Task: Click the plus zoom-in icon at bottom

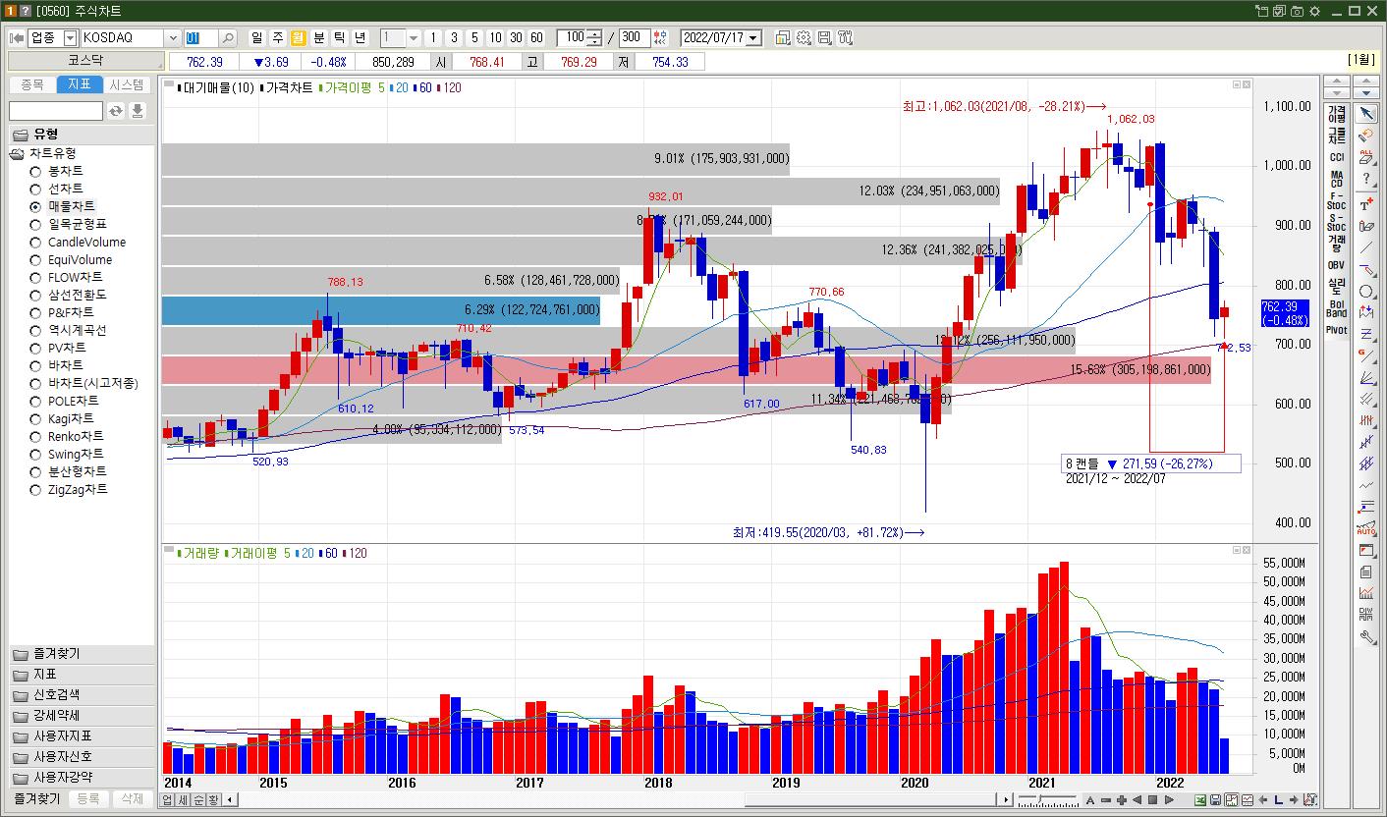Action: click(x=1122, y=800)
